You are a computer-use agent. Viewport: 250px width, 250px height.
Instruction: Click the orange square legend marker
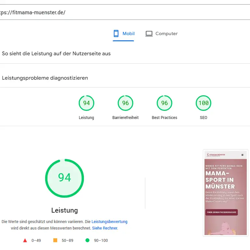[55, 241]
